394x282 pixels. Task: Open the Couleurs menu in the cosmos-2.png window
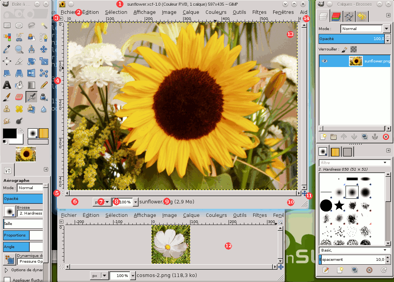click(215, 215)
